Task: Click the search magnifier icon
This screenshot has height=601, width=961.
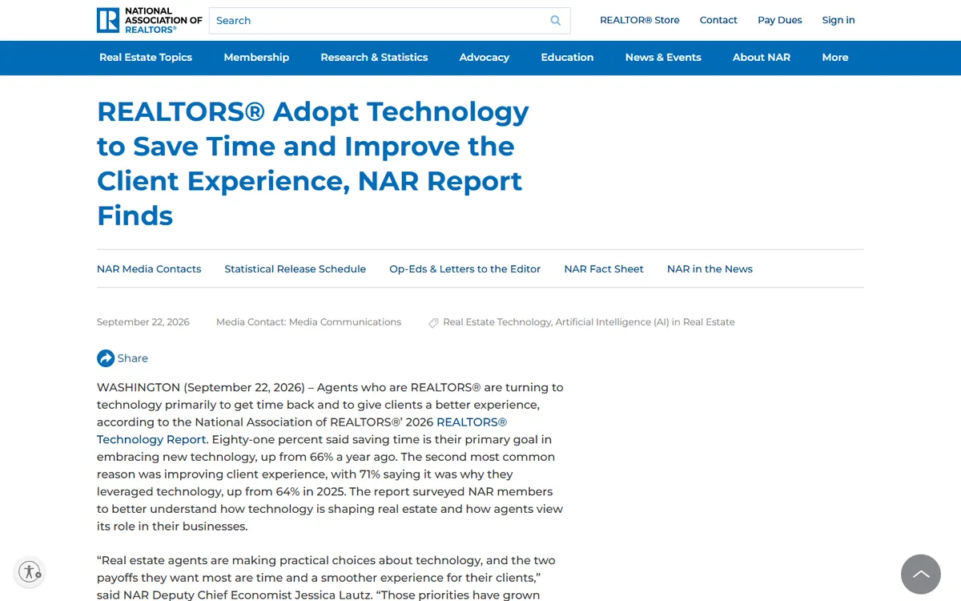Action: (x=556, y=21)
